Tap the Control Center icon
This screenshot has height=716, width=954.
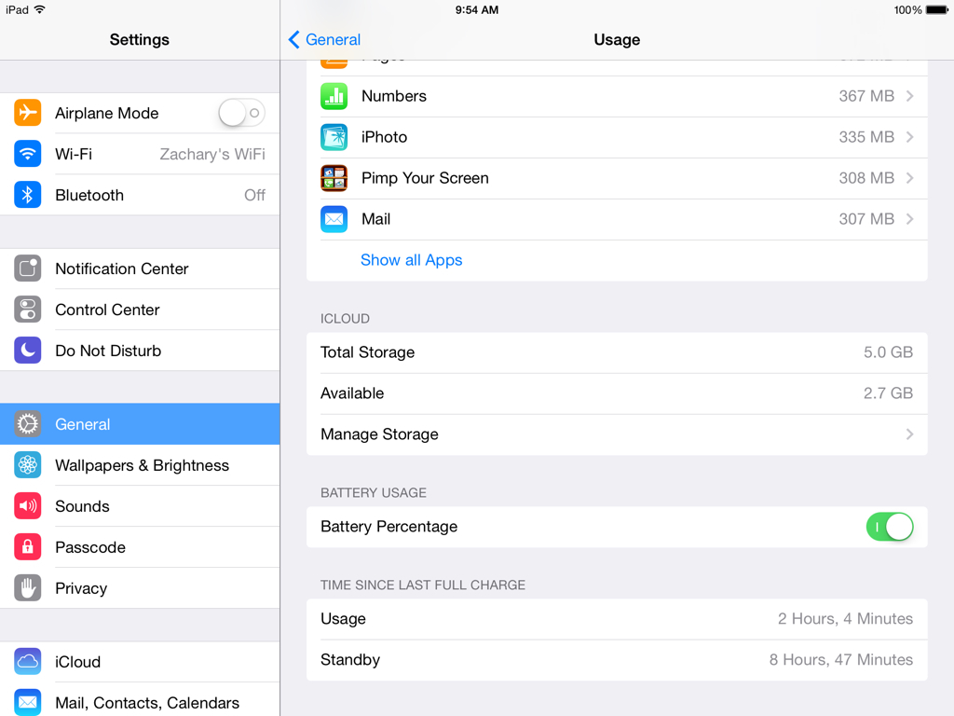tap(27, 310)
